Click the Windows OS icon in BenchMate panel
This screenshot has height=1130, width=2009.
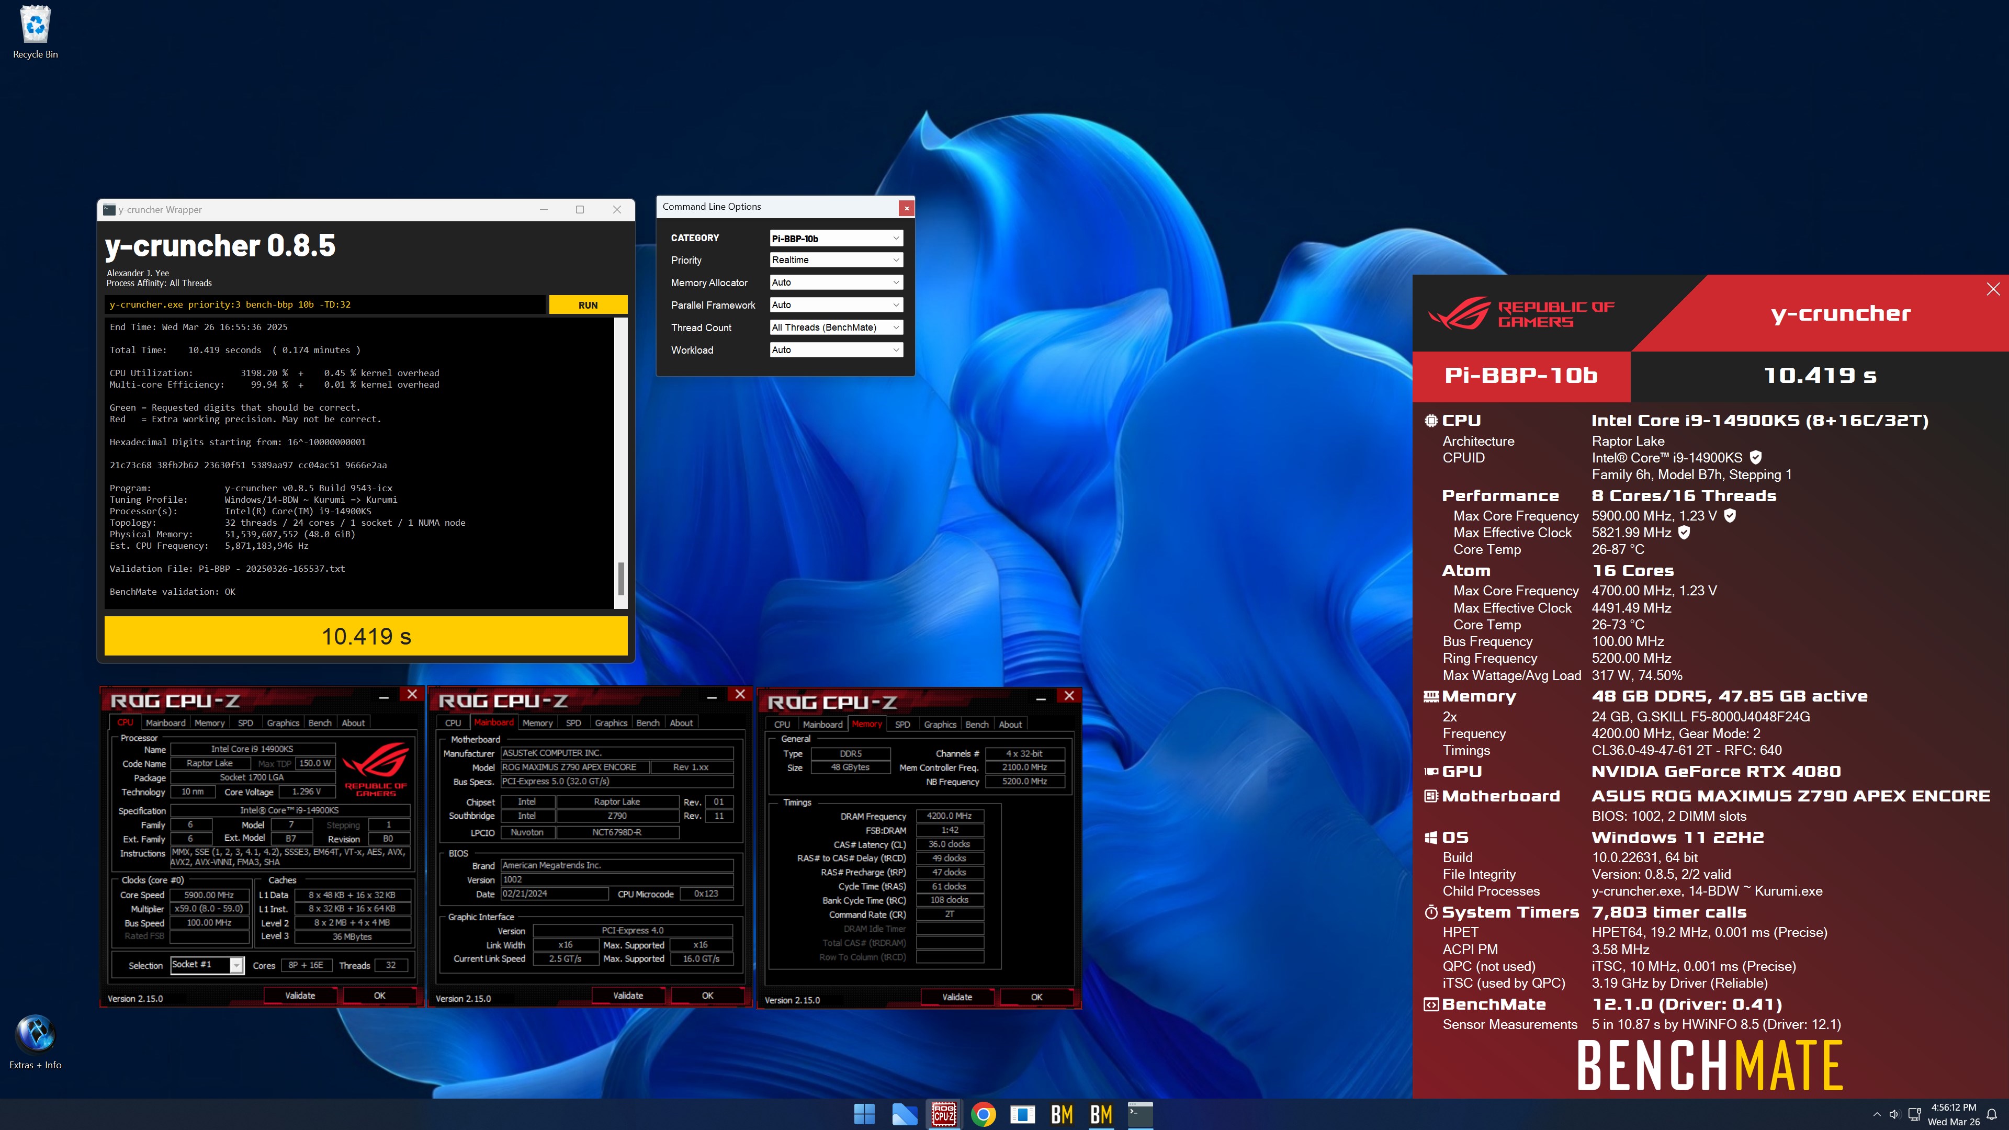pos(1430,838)
